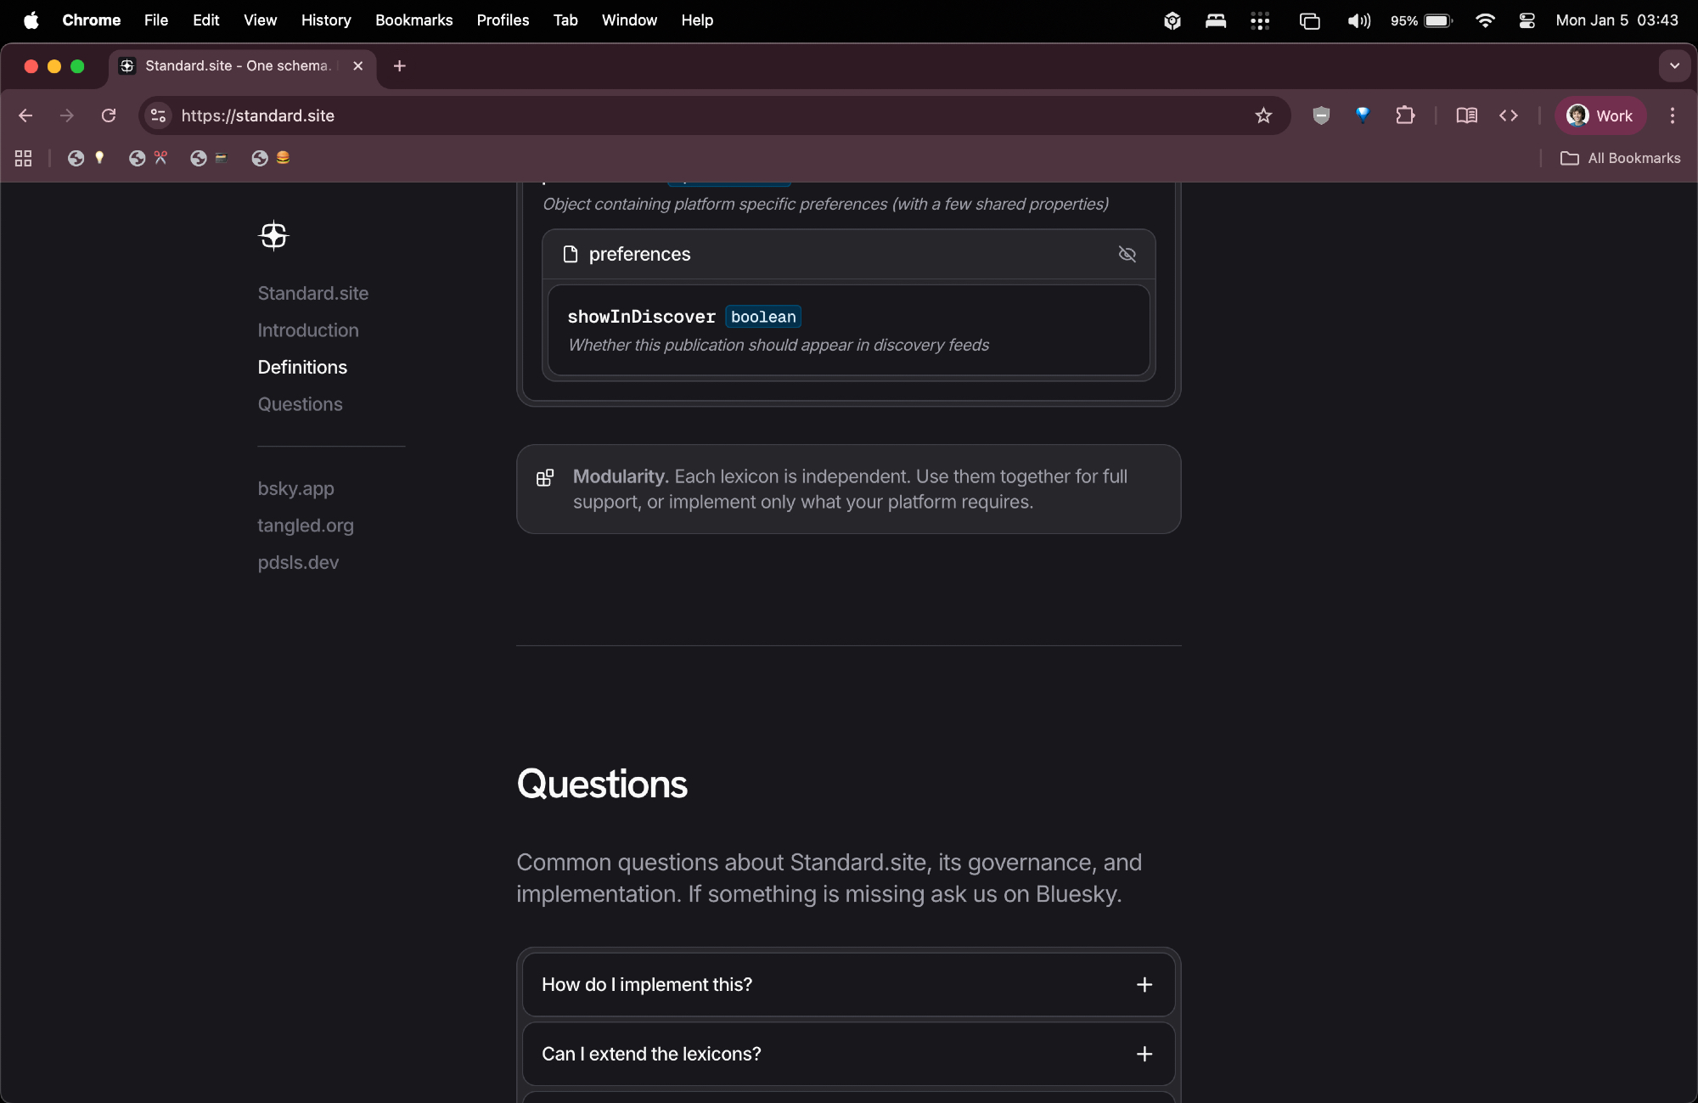This screenshot has width=1698, height=1103.
Task: Open the Bookmarks menu in menu bar
Action: point(413,20)
